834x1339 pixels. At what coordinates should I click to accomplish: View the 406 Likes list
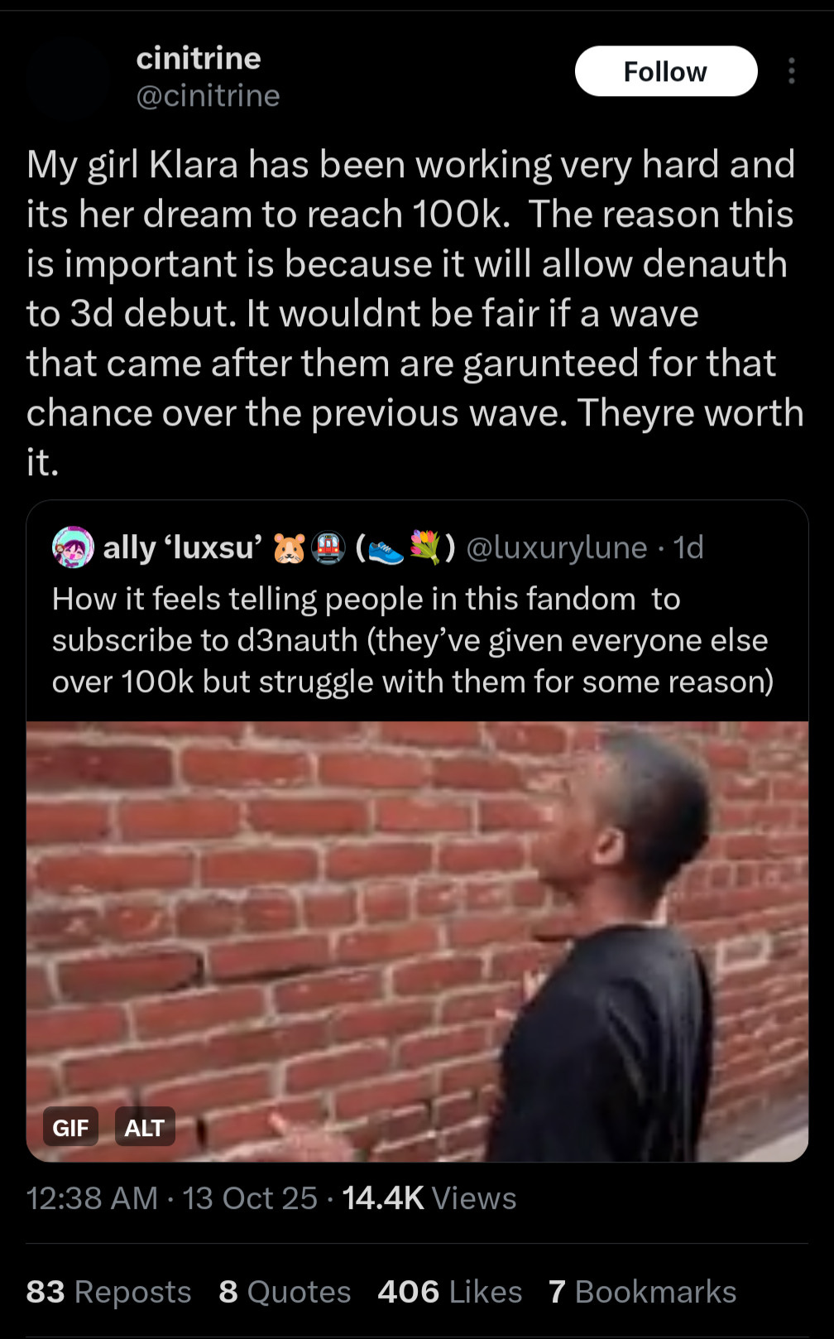tap(450, 1292)
